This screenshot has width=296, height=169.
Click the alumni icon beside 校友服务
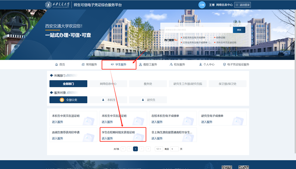[x=171, y=64]
